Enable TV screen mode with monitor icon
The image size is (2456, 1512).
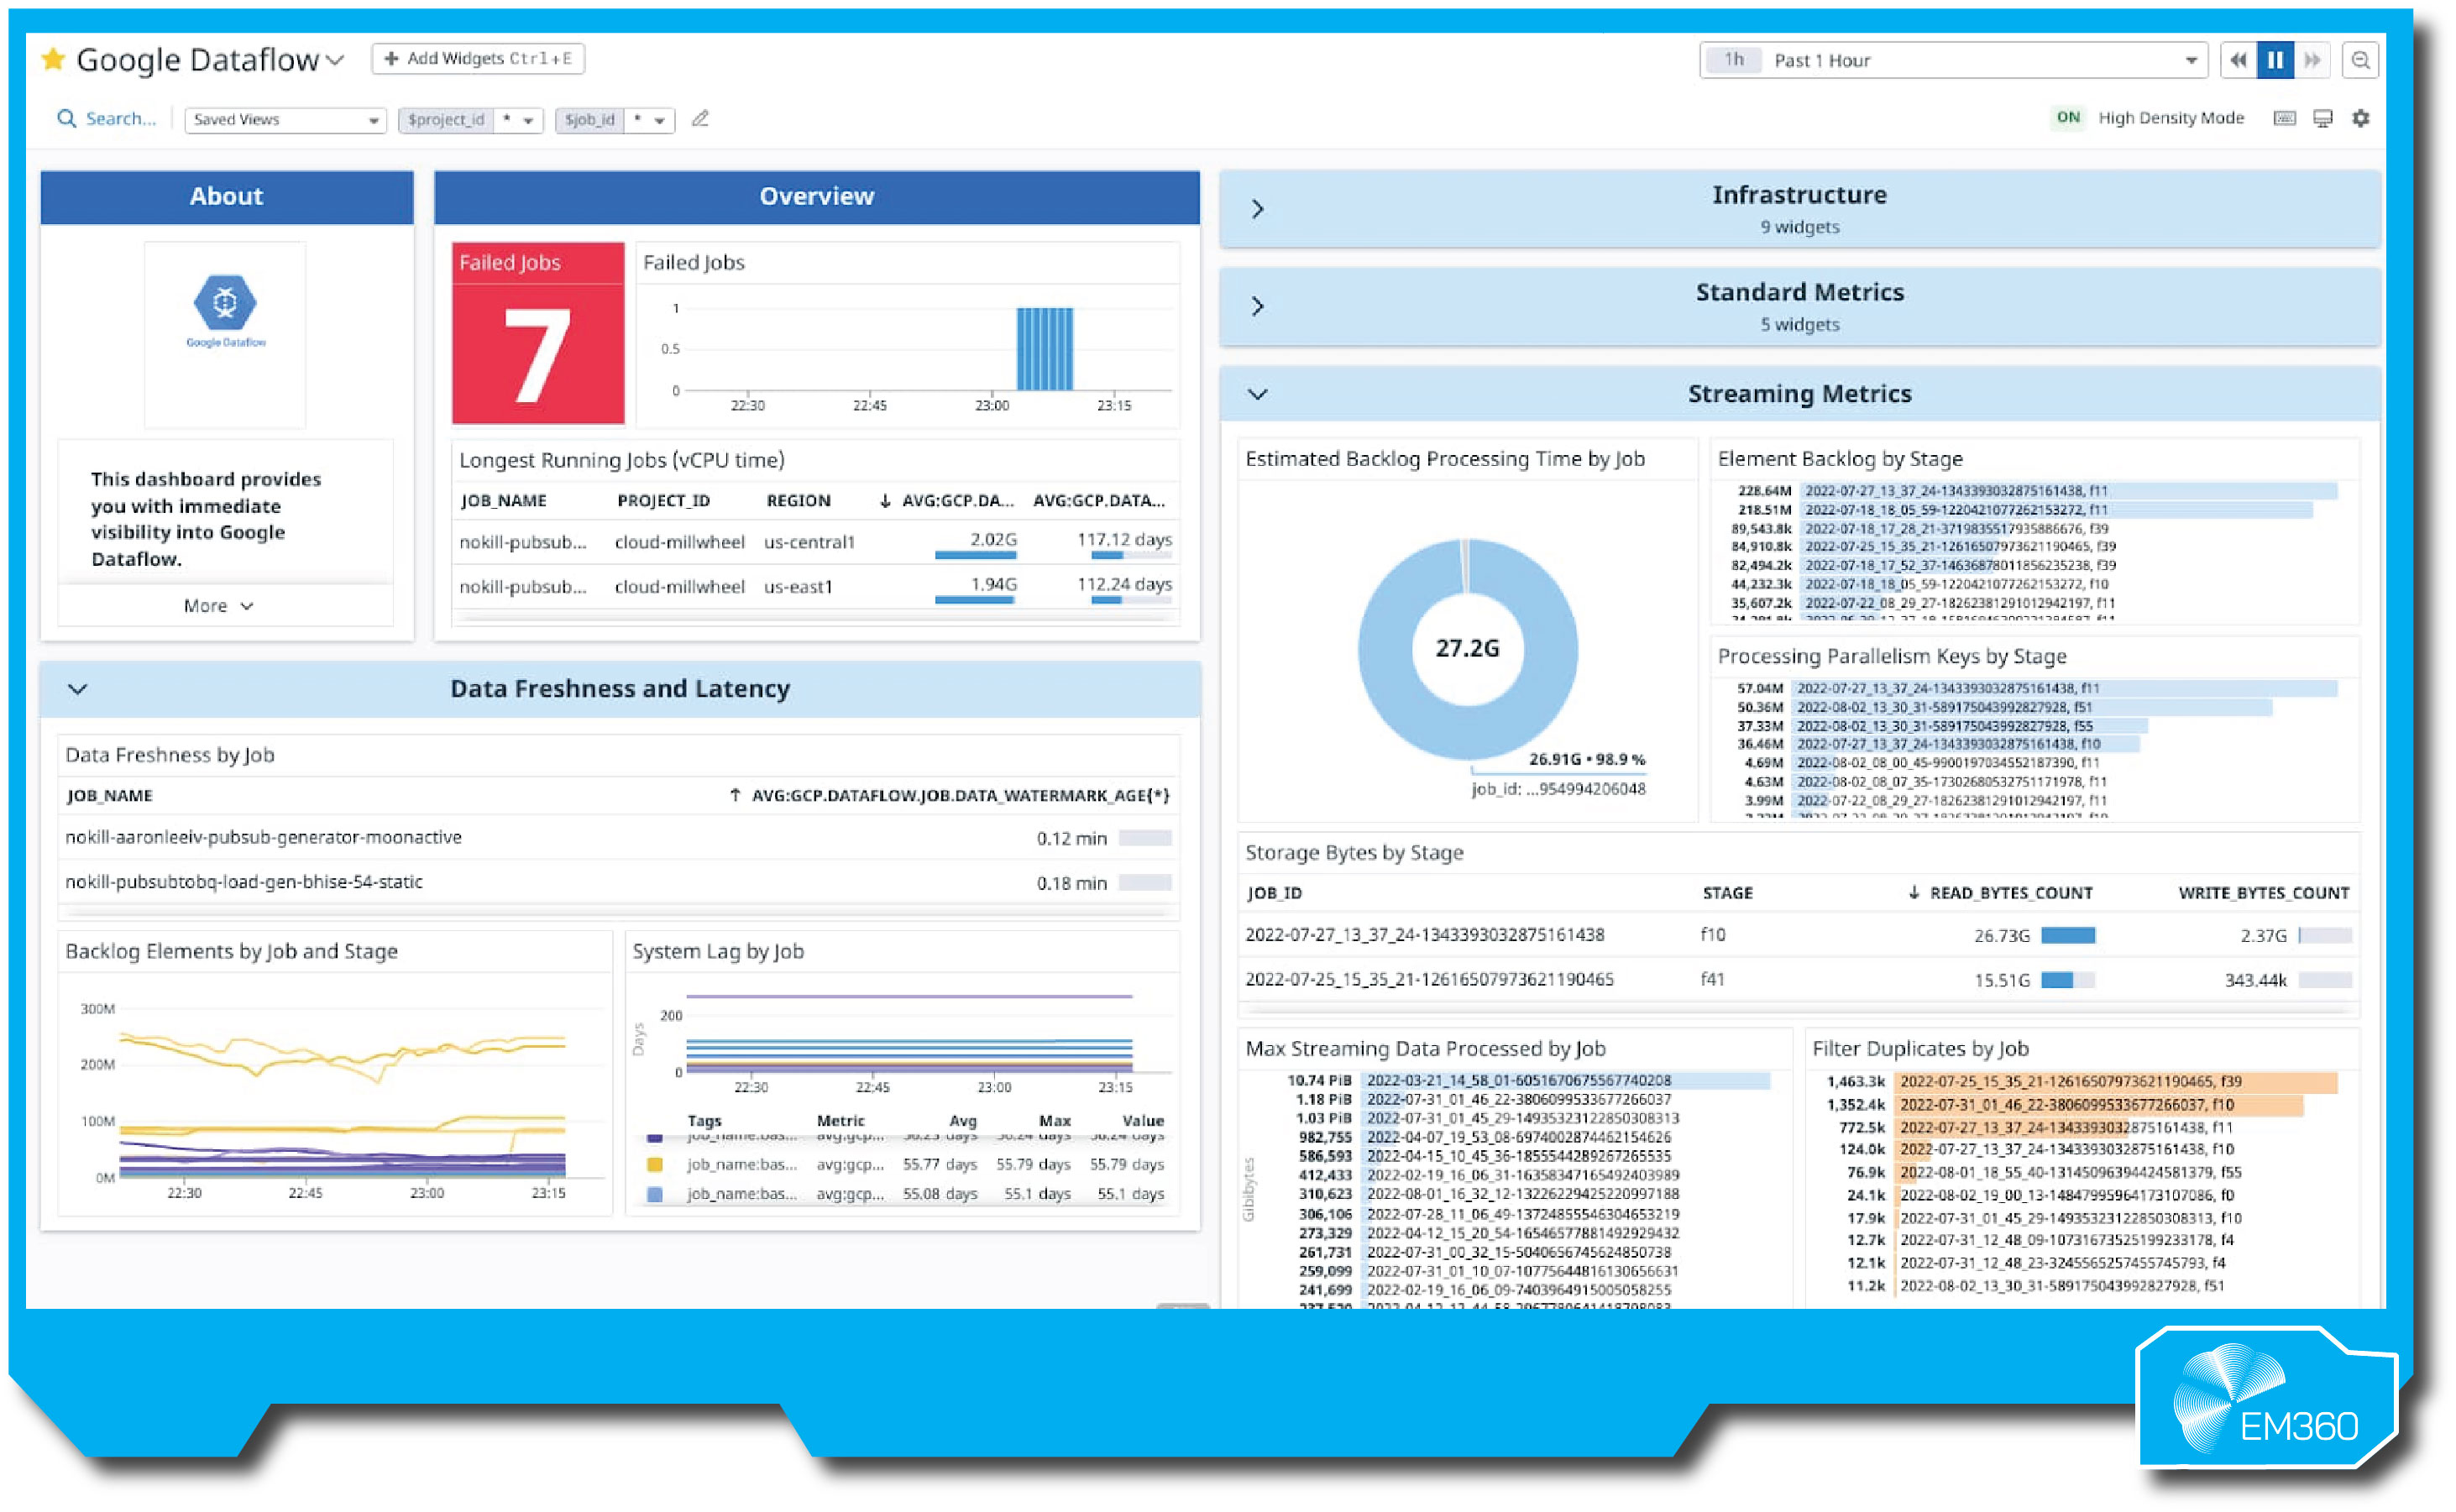pyautogui.click(x=2322, y=118)
